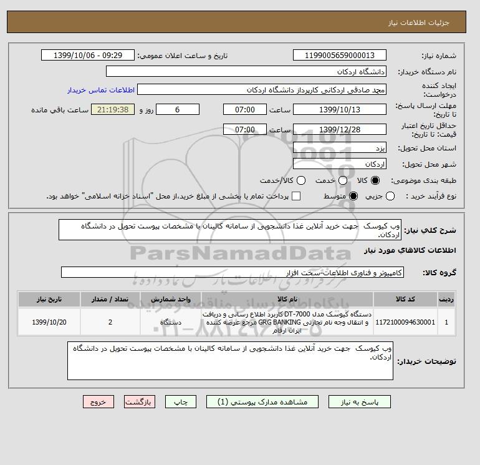Click the پاسخ به نیاز button

point(360,402)
